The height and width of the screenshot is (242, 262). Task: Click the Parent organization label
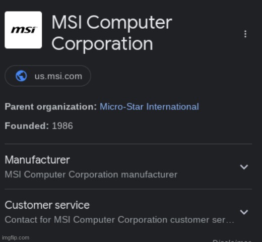51,106
